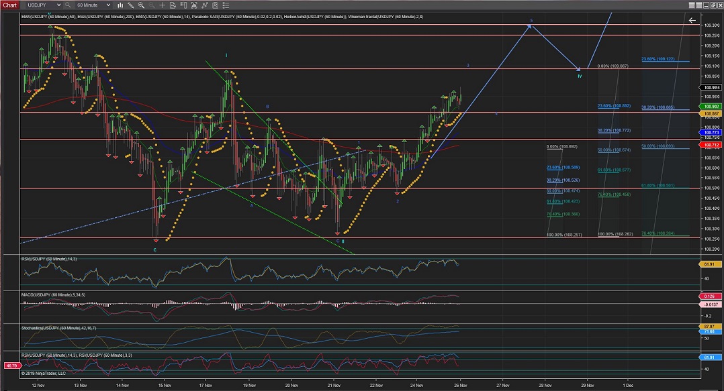Click the blue 108.773 price marker
Viewport: 724px width, 391px height.
710,133
